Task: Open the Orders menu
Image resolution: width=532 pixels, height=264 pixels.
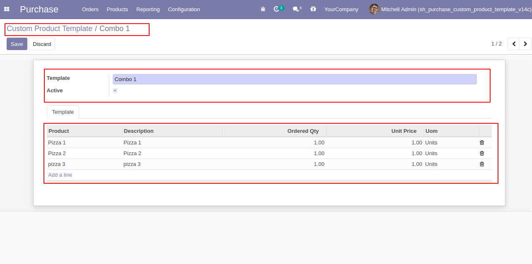Action: coord(90,9)
